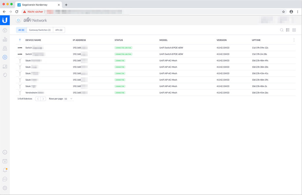
Task: Open the Events calendar icon in sidebar
Action: click(5, 161)
